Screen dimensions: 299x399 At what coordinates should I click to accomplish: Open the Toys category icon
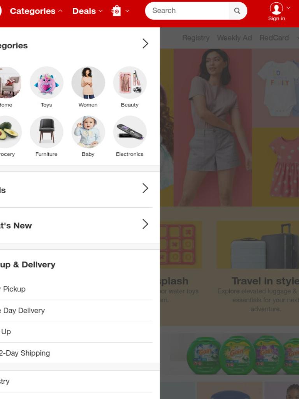pos(47,83)
